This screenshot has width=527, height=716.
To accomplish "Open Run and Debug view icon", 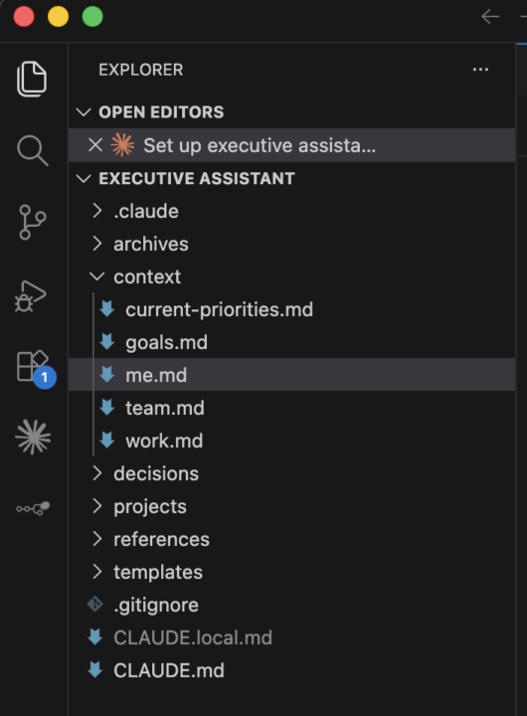I will pos(31,296).
